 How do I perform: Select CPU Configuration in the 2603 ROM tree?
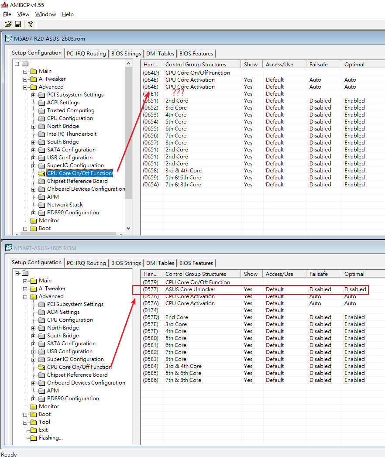coord(70,118)
